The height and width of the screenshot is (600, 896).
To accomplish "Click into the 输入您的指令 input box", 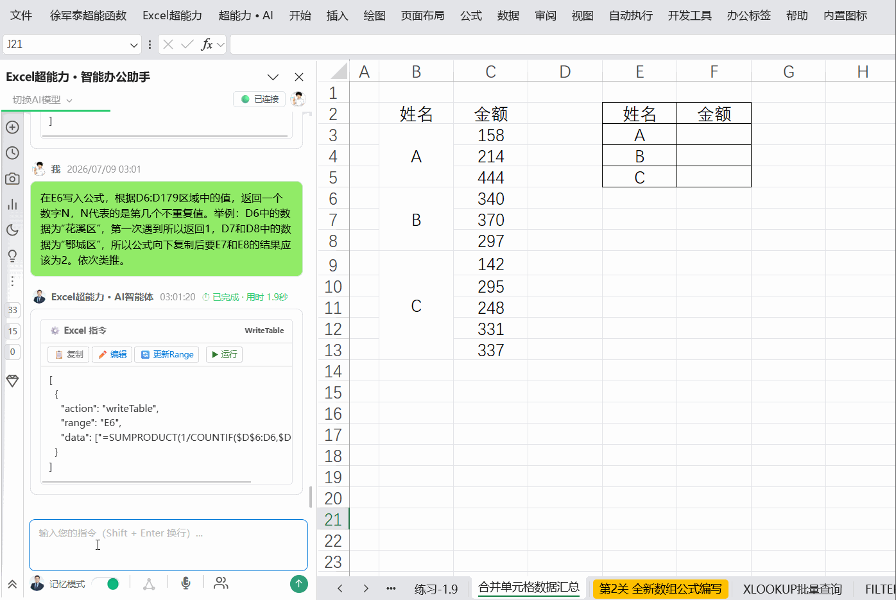I will click(x=168, y=545).
